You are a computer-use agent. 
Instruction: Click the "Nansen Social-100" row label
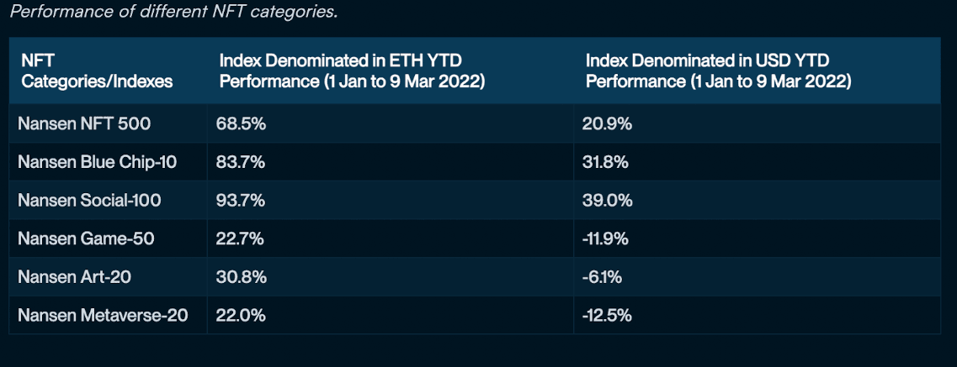coord(89,202)
